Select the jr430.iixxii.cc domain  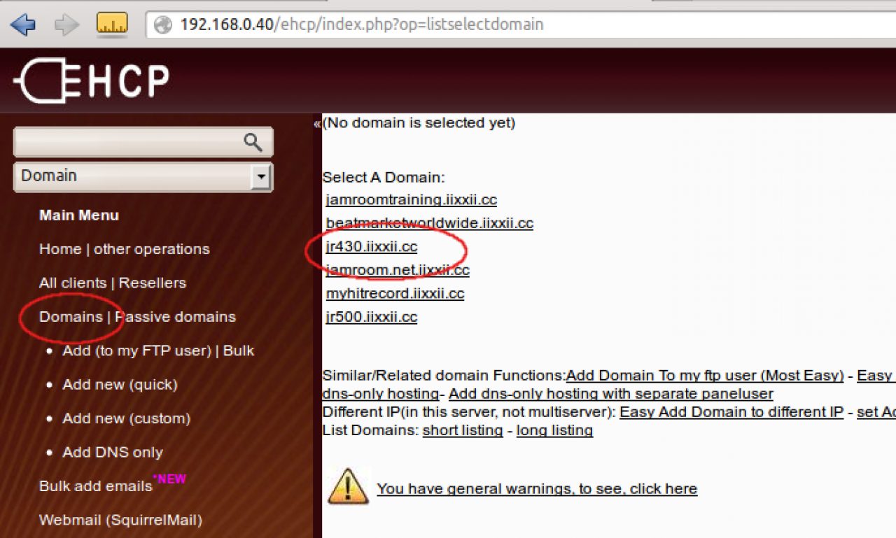[372, 247]
